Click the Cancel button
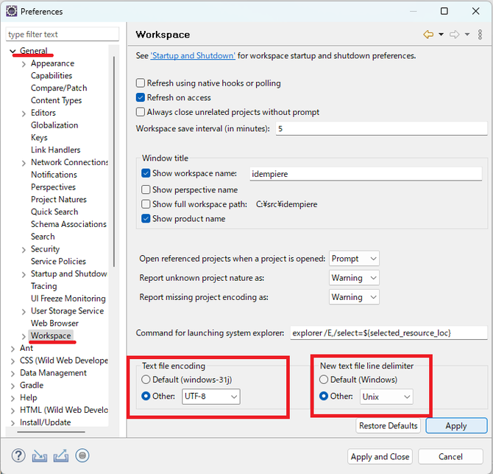 coord(450,457)
